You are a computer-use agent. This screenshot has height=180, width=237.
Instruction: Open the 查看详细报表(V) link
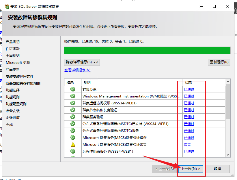77,70
